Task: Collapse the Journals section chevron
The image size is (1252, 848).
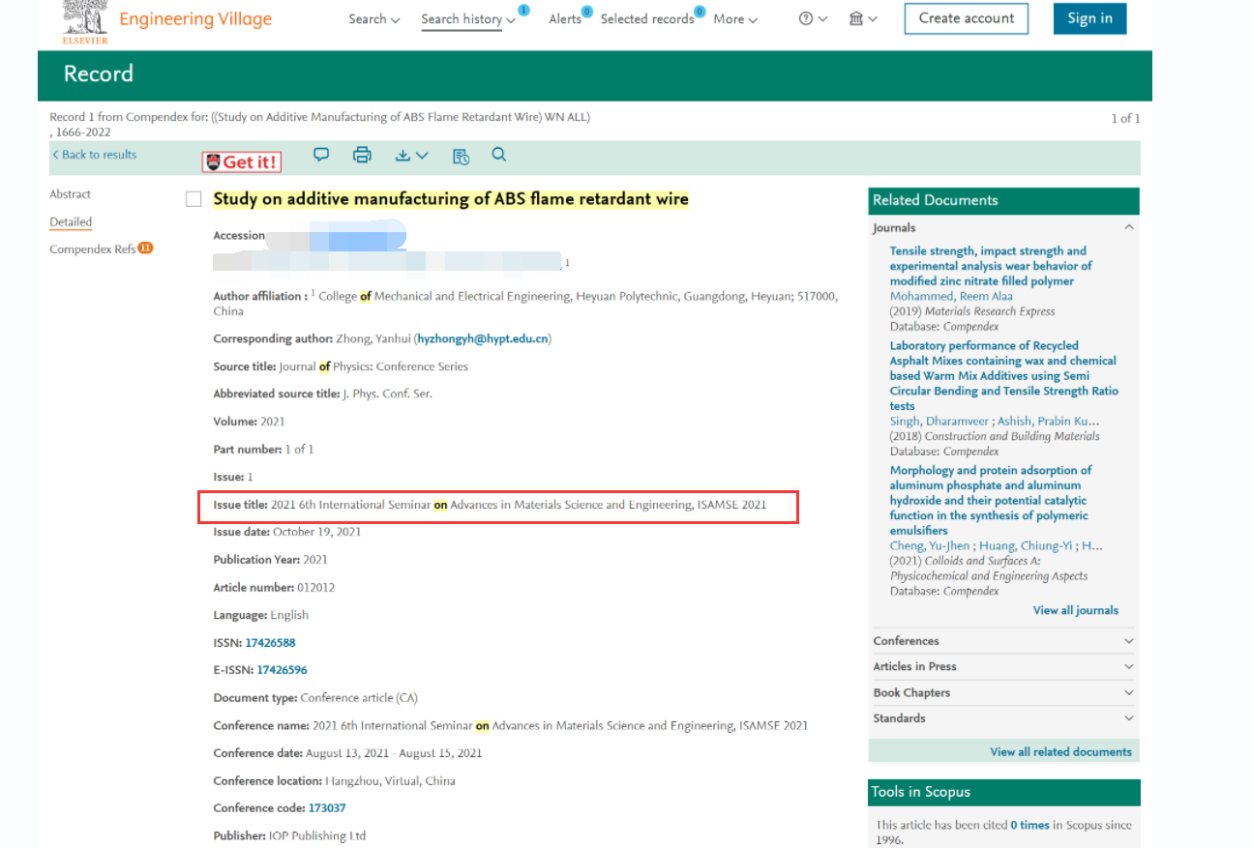Action: [1128, 227]
